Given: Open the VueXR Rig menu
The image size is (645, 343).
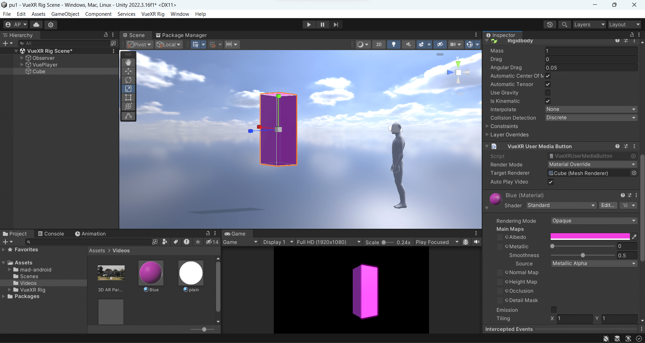Looking at the screenshot, I should pos(153,14).
